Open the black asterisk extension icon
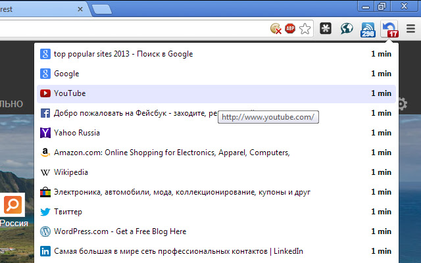This screenshot has width=421, height=263. [x=326, y=28]
